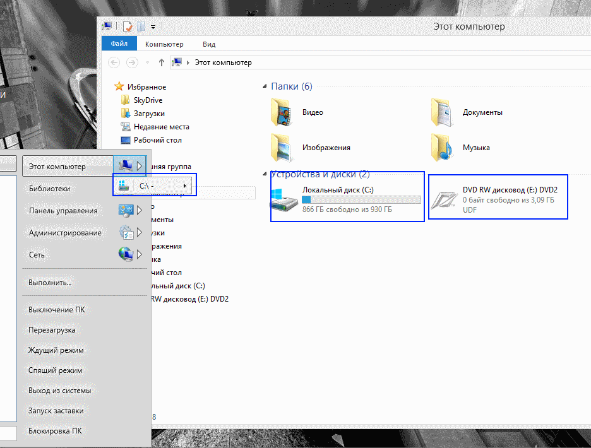
Task: Collapse the Папки (6) group
Action: click(x=265, y=86)
